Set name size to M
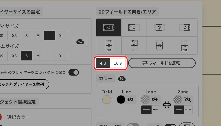 tap(38, 56)
